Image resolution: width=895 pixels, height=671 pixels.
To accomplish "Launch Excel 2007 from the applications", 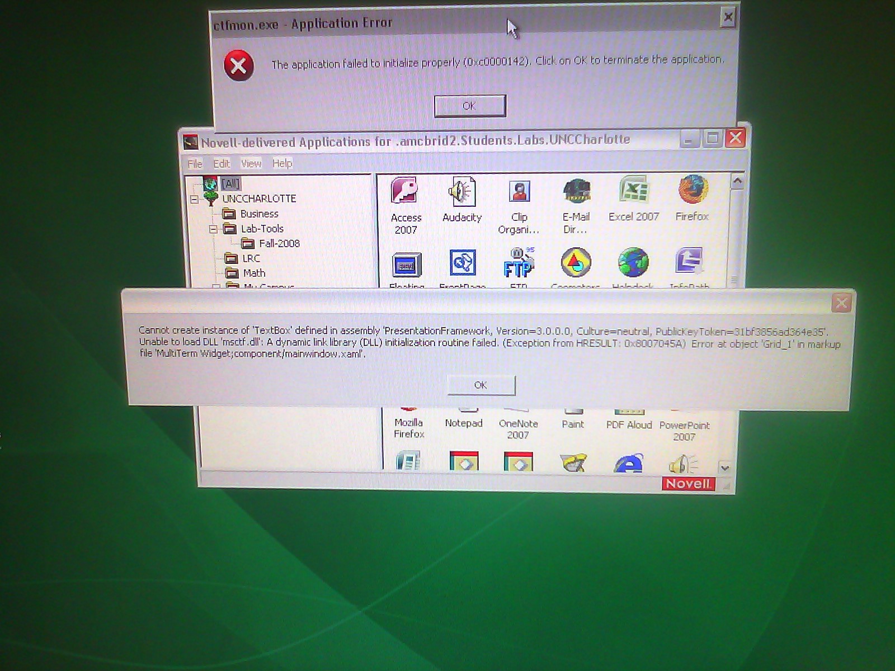I will point(633,192).
